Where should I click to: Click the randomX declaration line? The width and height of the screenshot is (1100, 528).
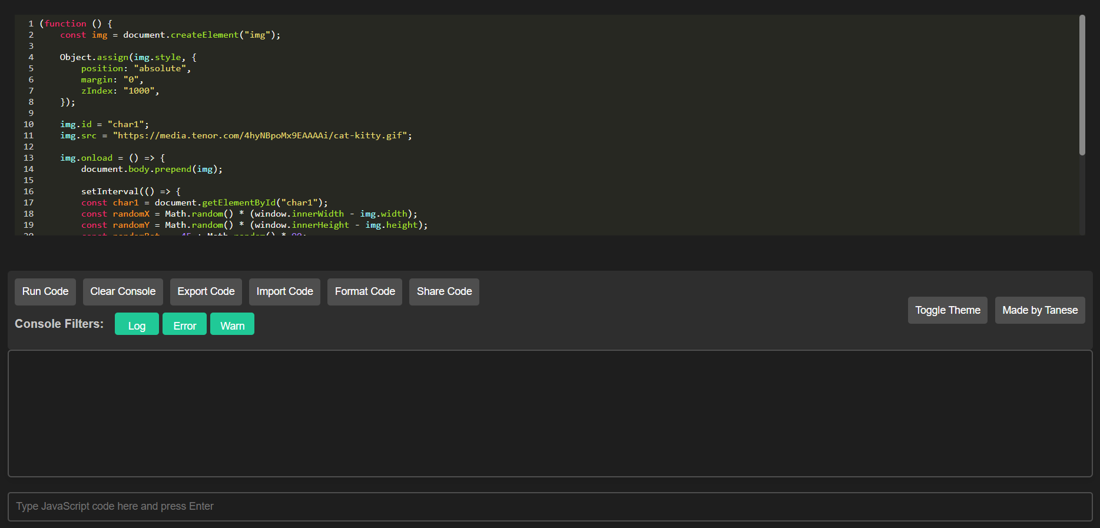tap(249, 214)
